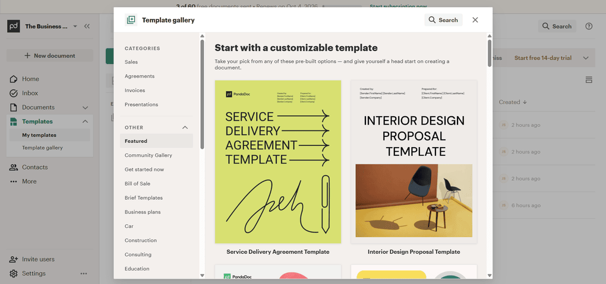Select the Sales category
This screenshot has width=606, height=284.
click(131, 62)
